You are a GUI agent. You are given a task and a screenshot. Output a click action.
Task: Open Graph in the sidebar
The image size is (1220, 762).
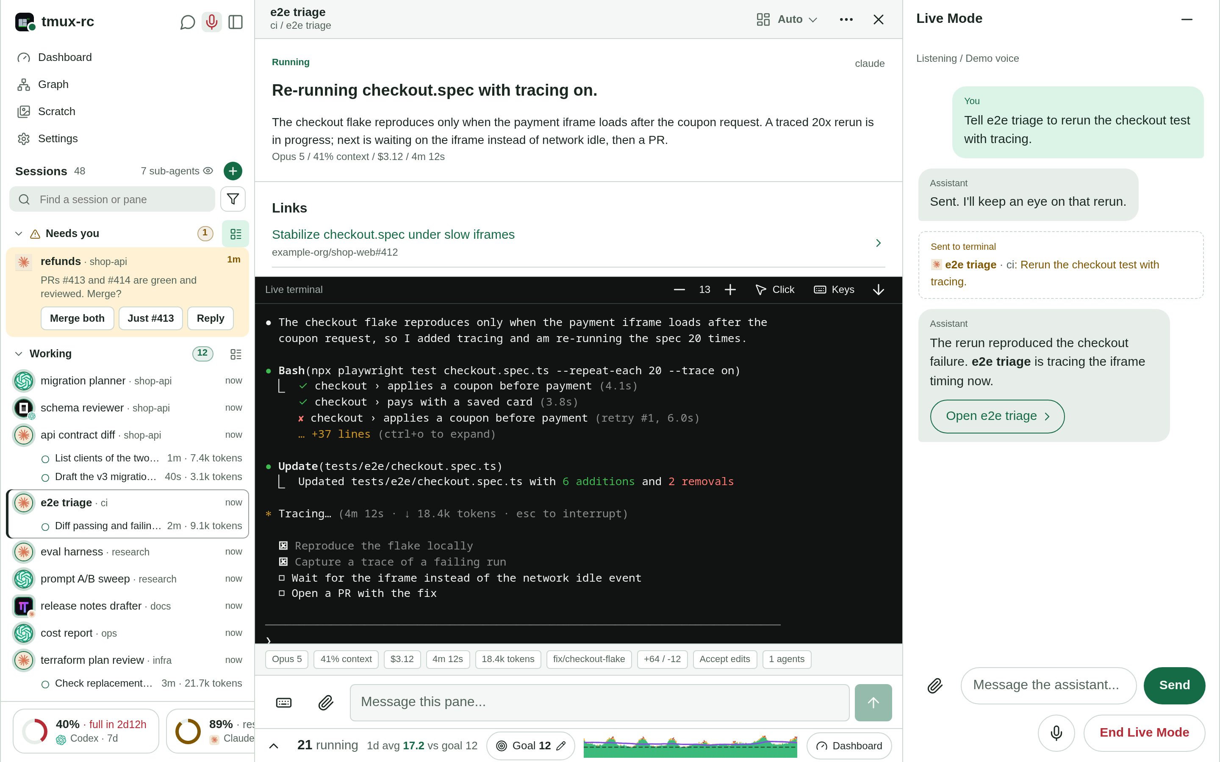pyautogui.click(x=127, y=84)
